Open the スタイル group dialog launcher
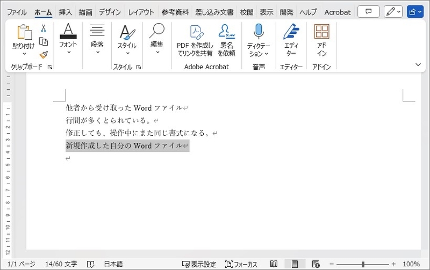This screenshot has height=270, width=430. point(139,67)
